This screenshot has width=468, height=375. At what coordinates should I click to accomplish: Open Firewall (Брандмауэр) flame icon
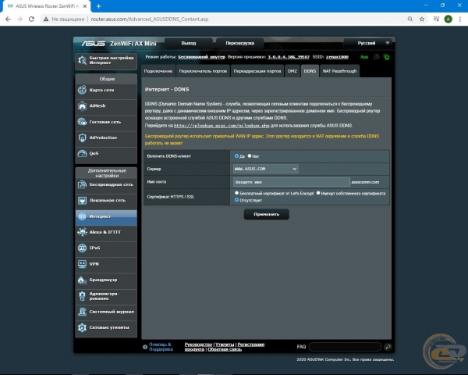click(82, 280)
